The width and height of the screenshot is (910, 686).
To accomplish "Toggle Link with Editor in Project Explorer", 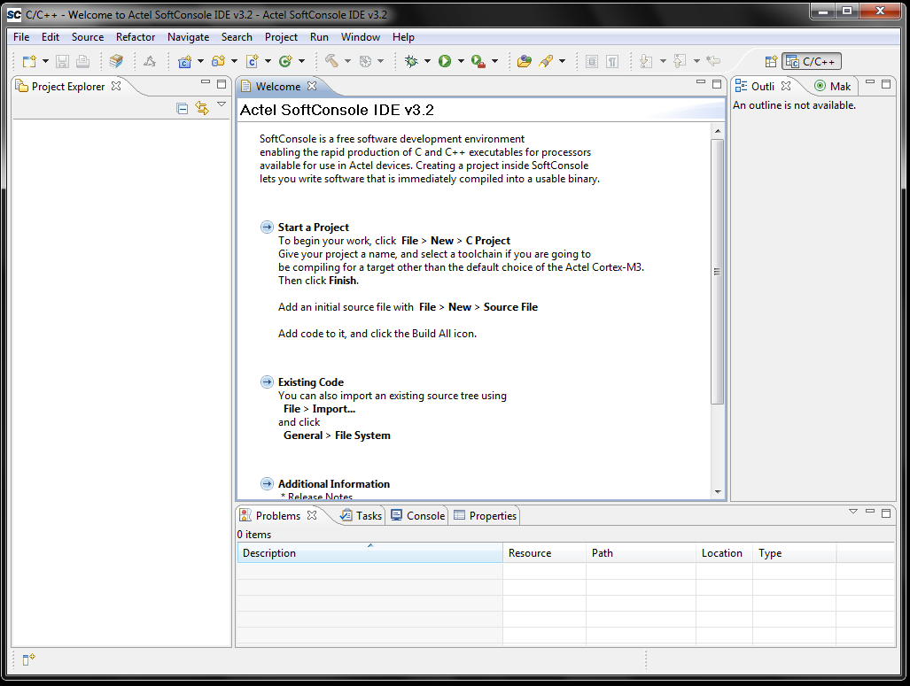I will pos(202,109).
